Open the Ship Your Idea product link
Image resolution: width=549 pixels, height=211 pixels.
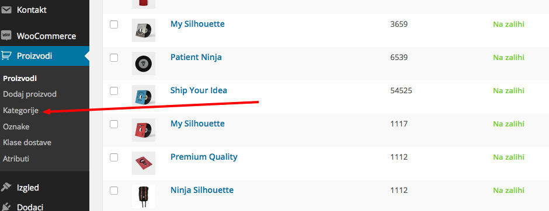click(x=199, y=90)
